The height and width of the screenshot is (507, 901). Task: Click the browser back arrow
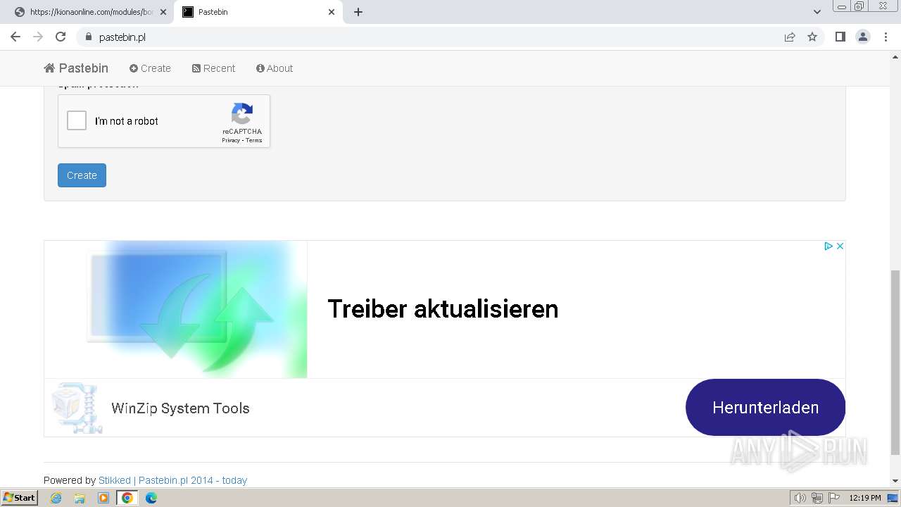coord(15,37)
